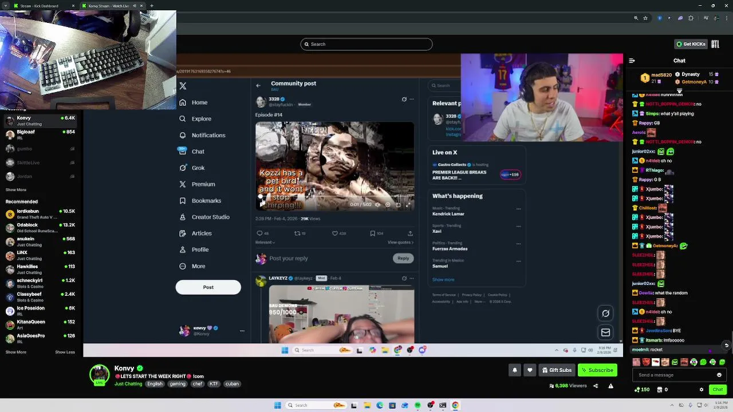This screenshot has height=412, width=733.
Task: Click the share icon under Episode #14
Action: point(410,233)
